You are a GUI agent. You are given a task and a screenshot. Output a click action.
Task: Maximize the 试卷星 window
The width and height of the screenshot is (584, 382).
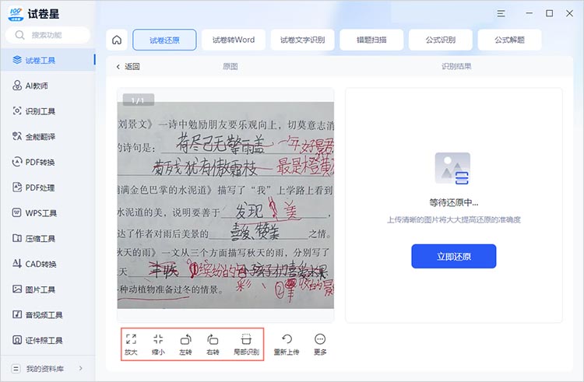549,13
